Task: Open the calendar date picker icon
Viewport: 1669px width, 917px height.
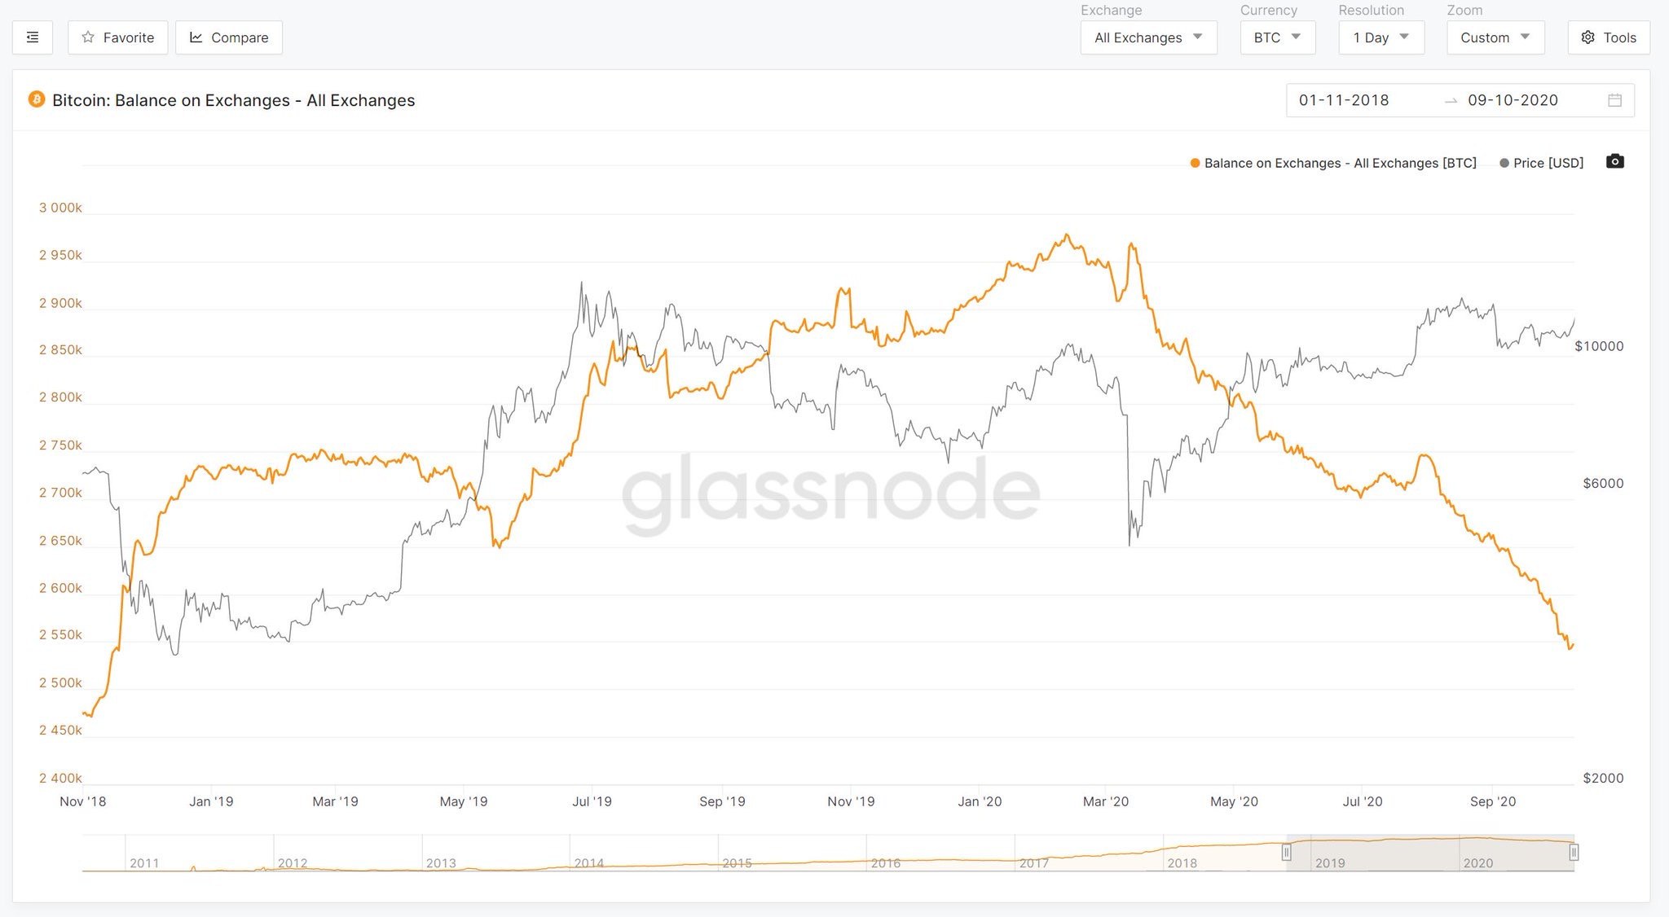Action: point(1614,100)
